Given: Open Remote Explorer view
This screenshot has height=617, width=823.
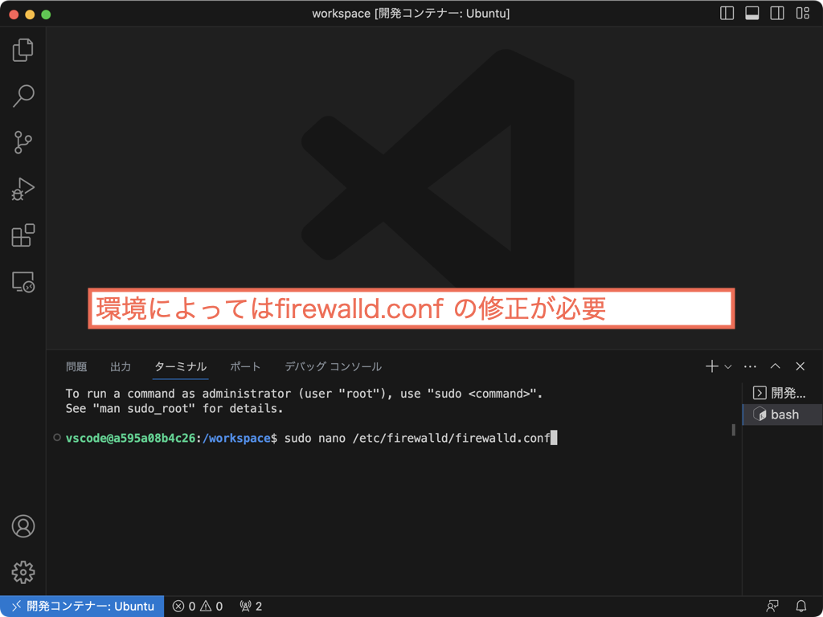Looking at the screenshot, I should click(23, 282).
